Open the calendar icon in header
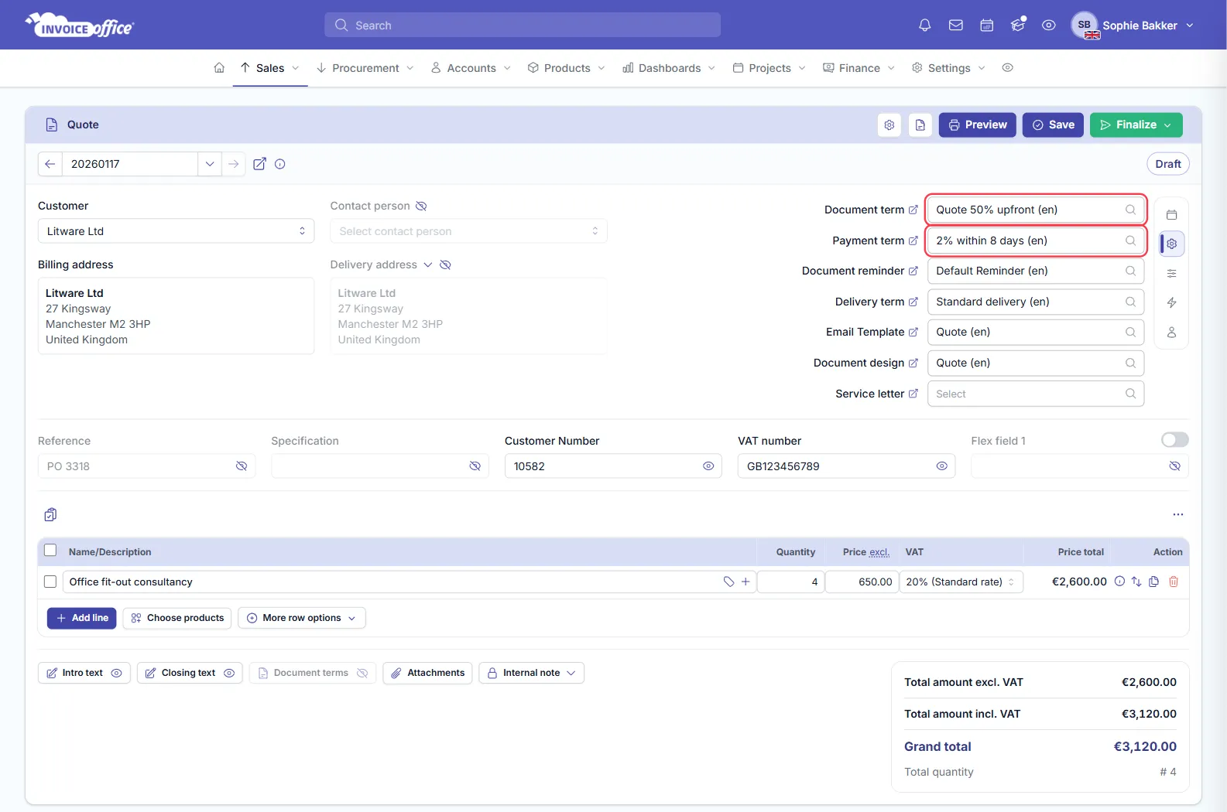This screenshot has width=1227, height=812. pyautogui.click(x=987, y=26)
